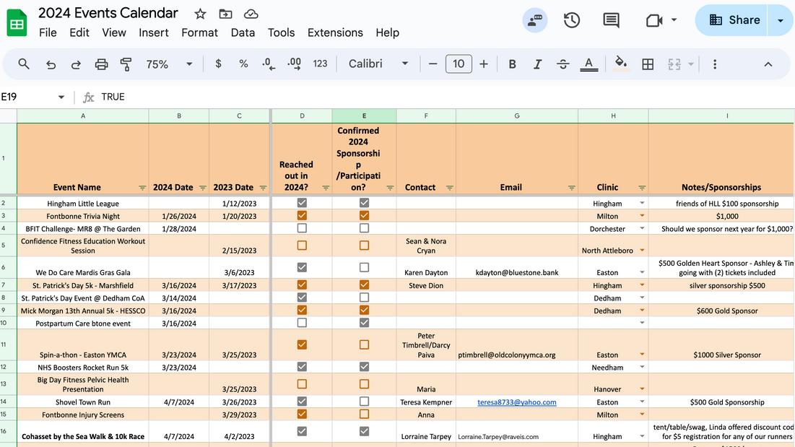
Task: Apply strikethrough formatting
Action: [x=563, y=64]
